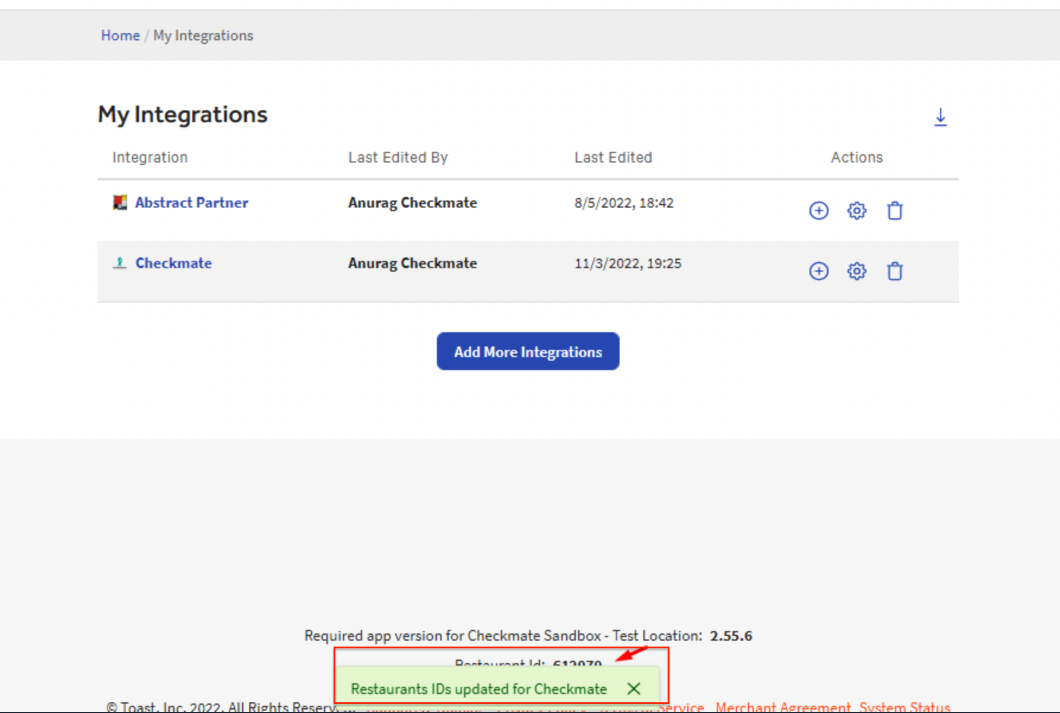Open Abstract Partner settings gear icon
The image size is (1060, 713).
tap(856, 211)
